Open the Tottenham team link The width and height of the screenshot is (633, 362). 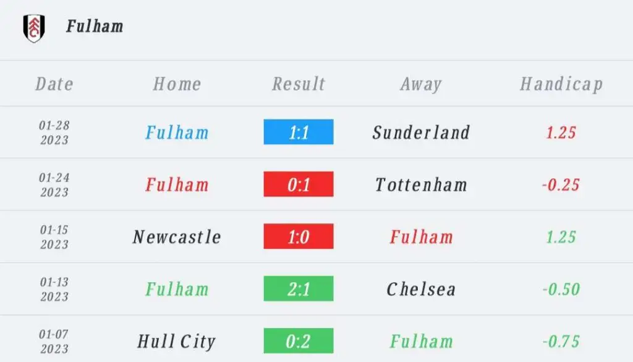point(421,184)
